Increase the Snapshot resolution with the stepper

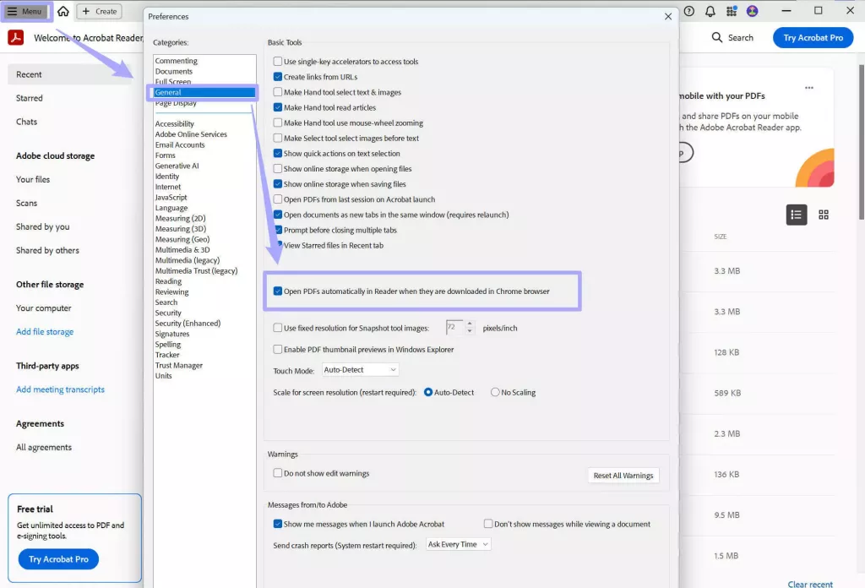470,324
